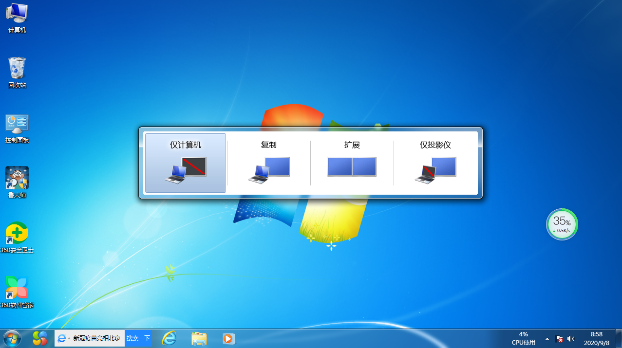Viewport: 622px width, 348px height.
Task: Click the colorful balls icon beside Start
Action: point(40,338)
